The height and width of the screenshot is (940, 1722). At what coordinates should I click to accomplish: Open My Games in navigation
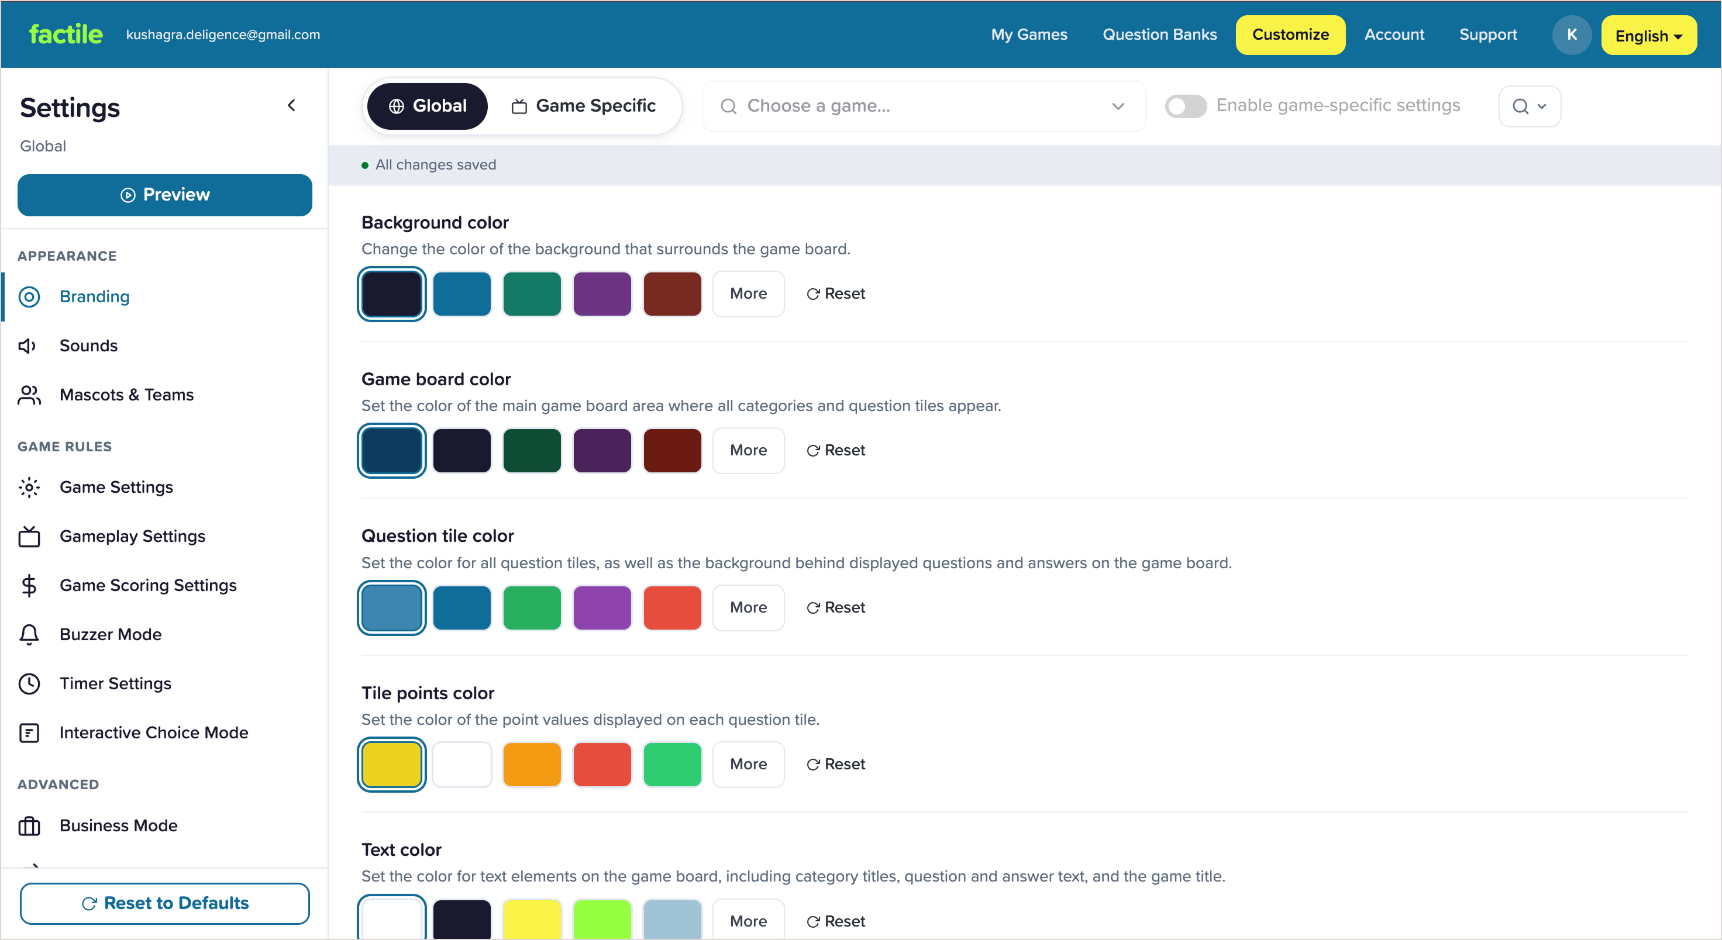(1029, 34)
